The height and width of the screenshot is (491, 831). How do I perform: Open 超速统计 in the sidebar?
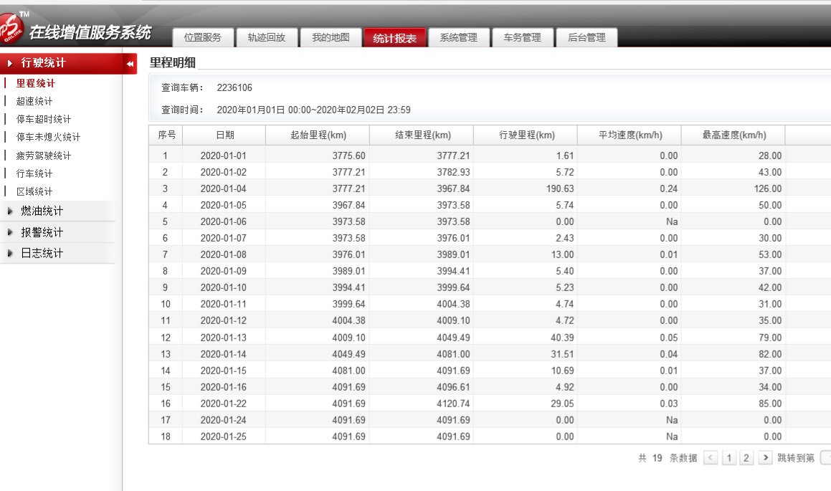(x=34, y=101)
